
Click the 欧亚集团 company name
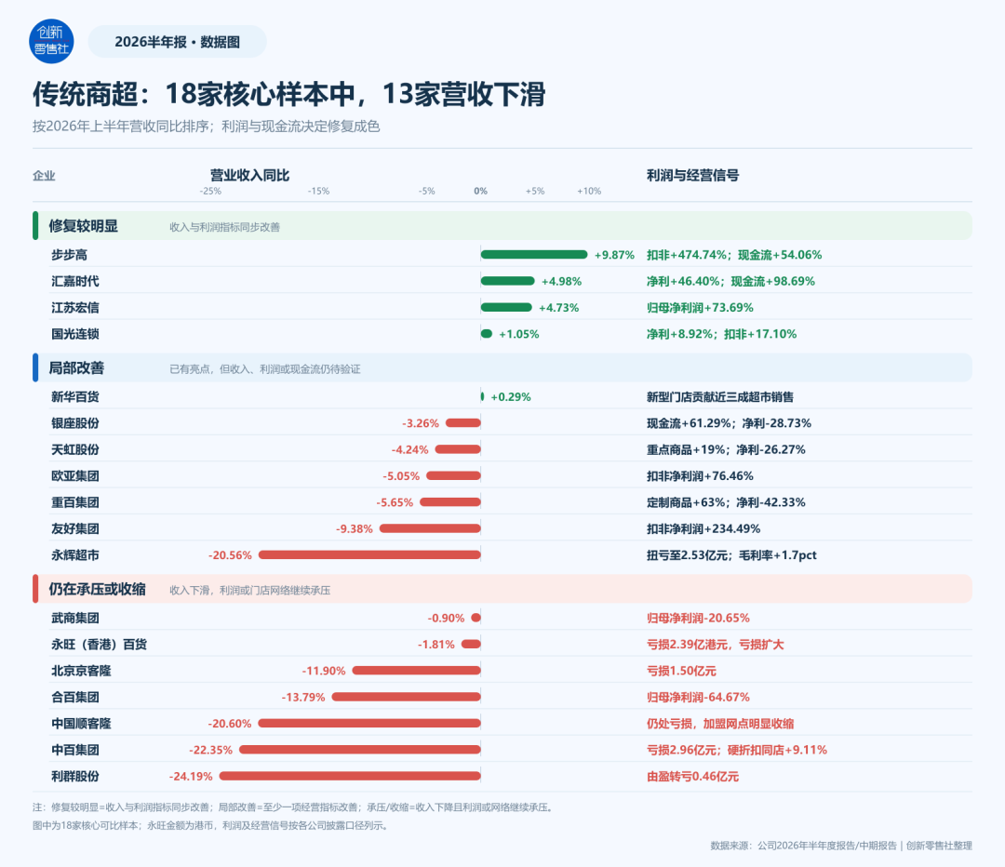pyautogui.click(x=75, y=475)
